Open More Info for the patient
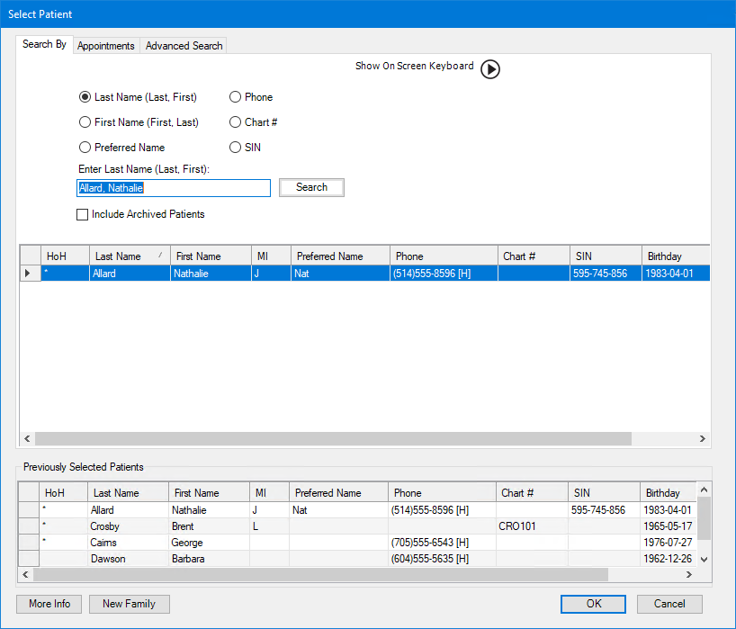 49,604
